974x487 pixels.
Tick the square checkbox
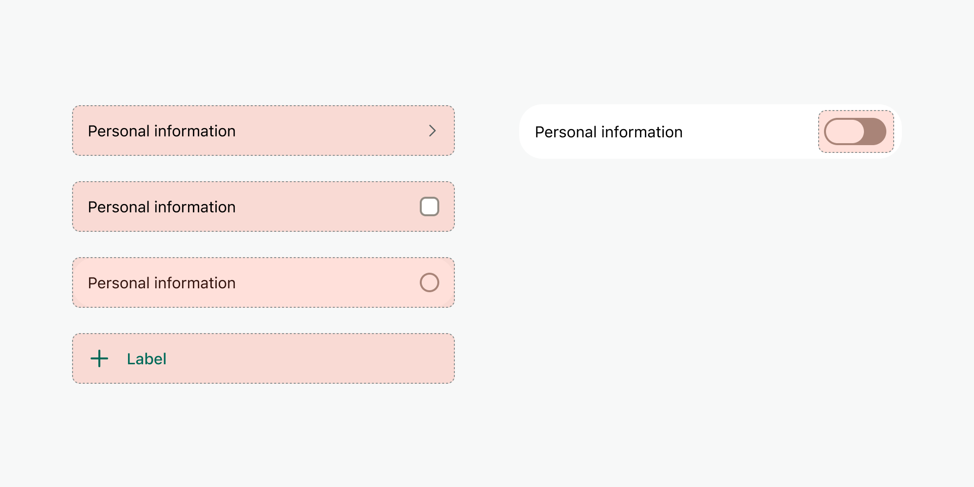click(429, 206)
